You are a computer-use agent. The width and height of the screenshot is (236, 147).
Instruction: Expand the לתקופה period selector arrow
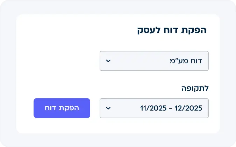pyautogui.click(x=108, y=108)
